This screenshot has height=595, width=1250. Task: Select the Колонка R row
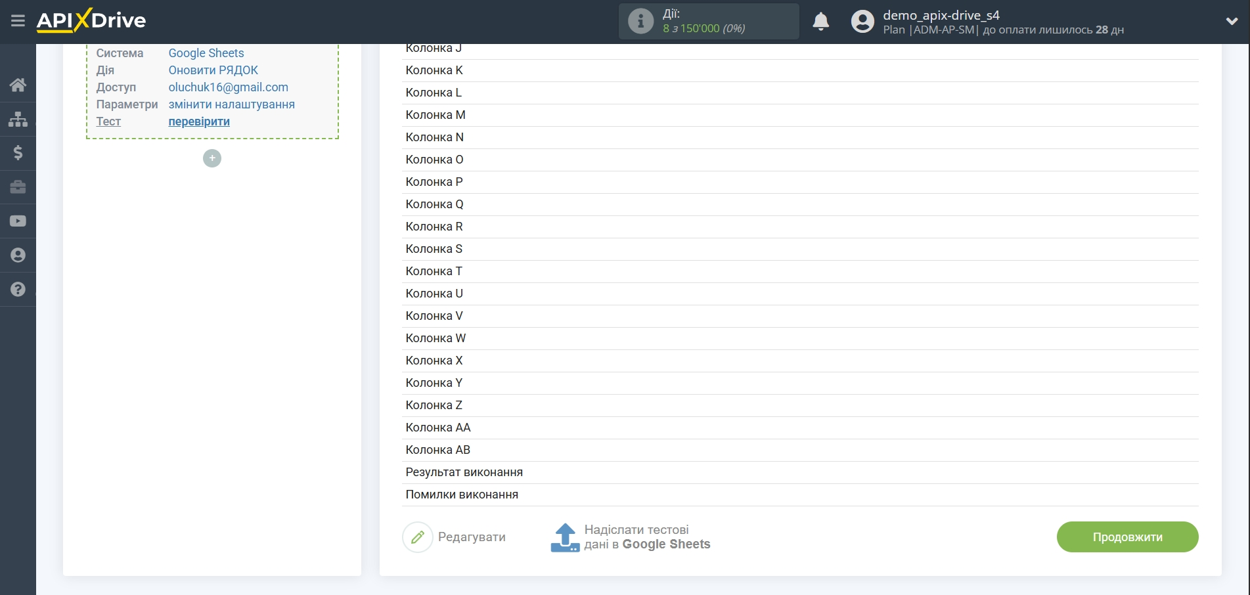pyautogui.click(x=800, y=227)
